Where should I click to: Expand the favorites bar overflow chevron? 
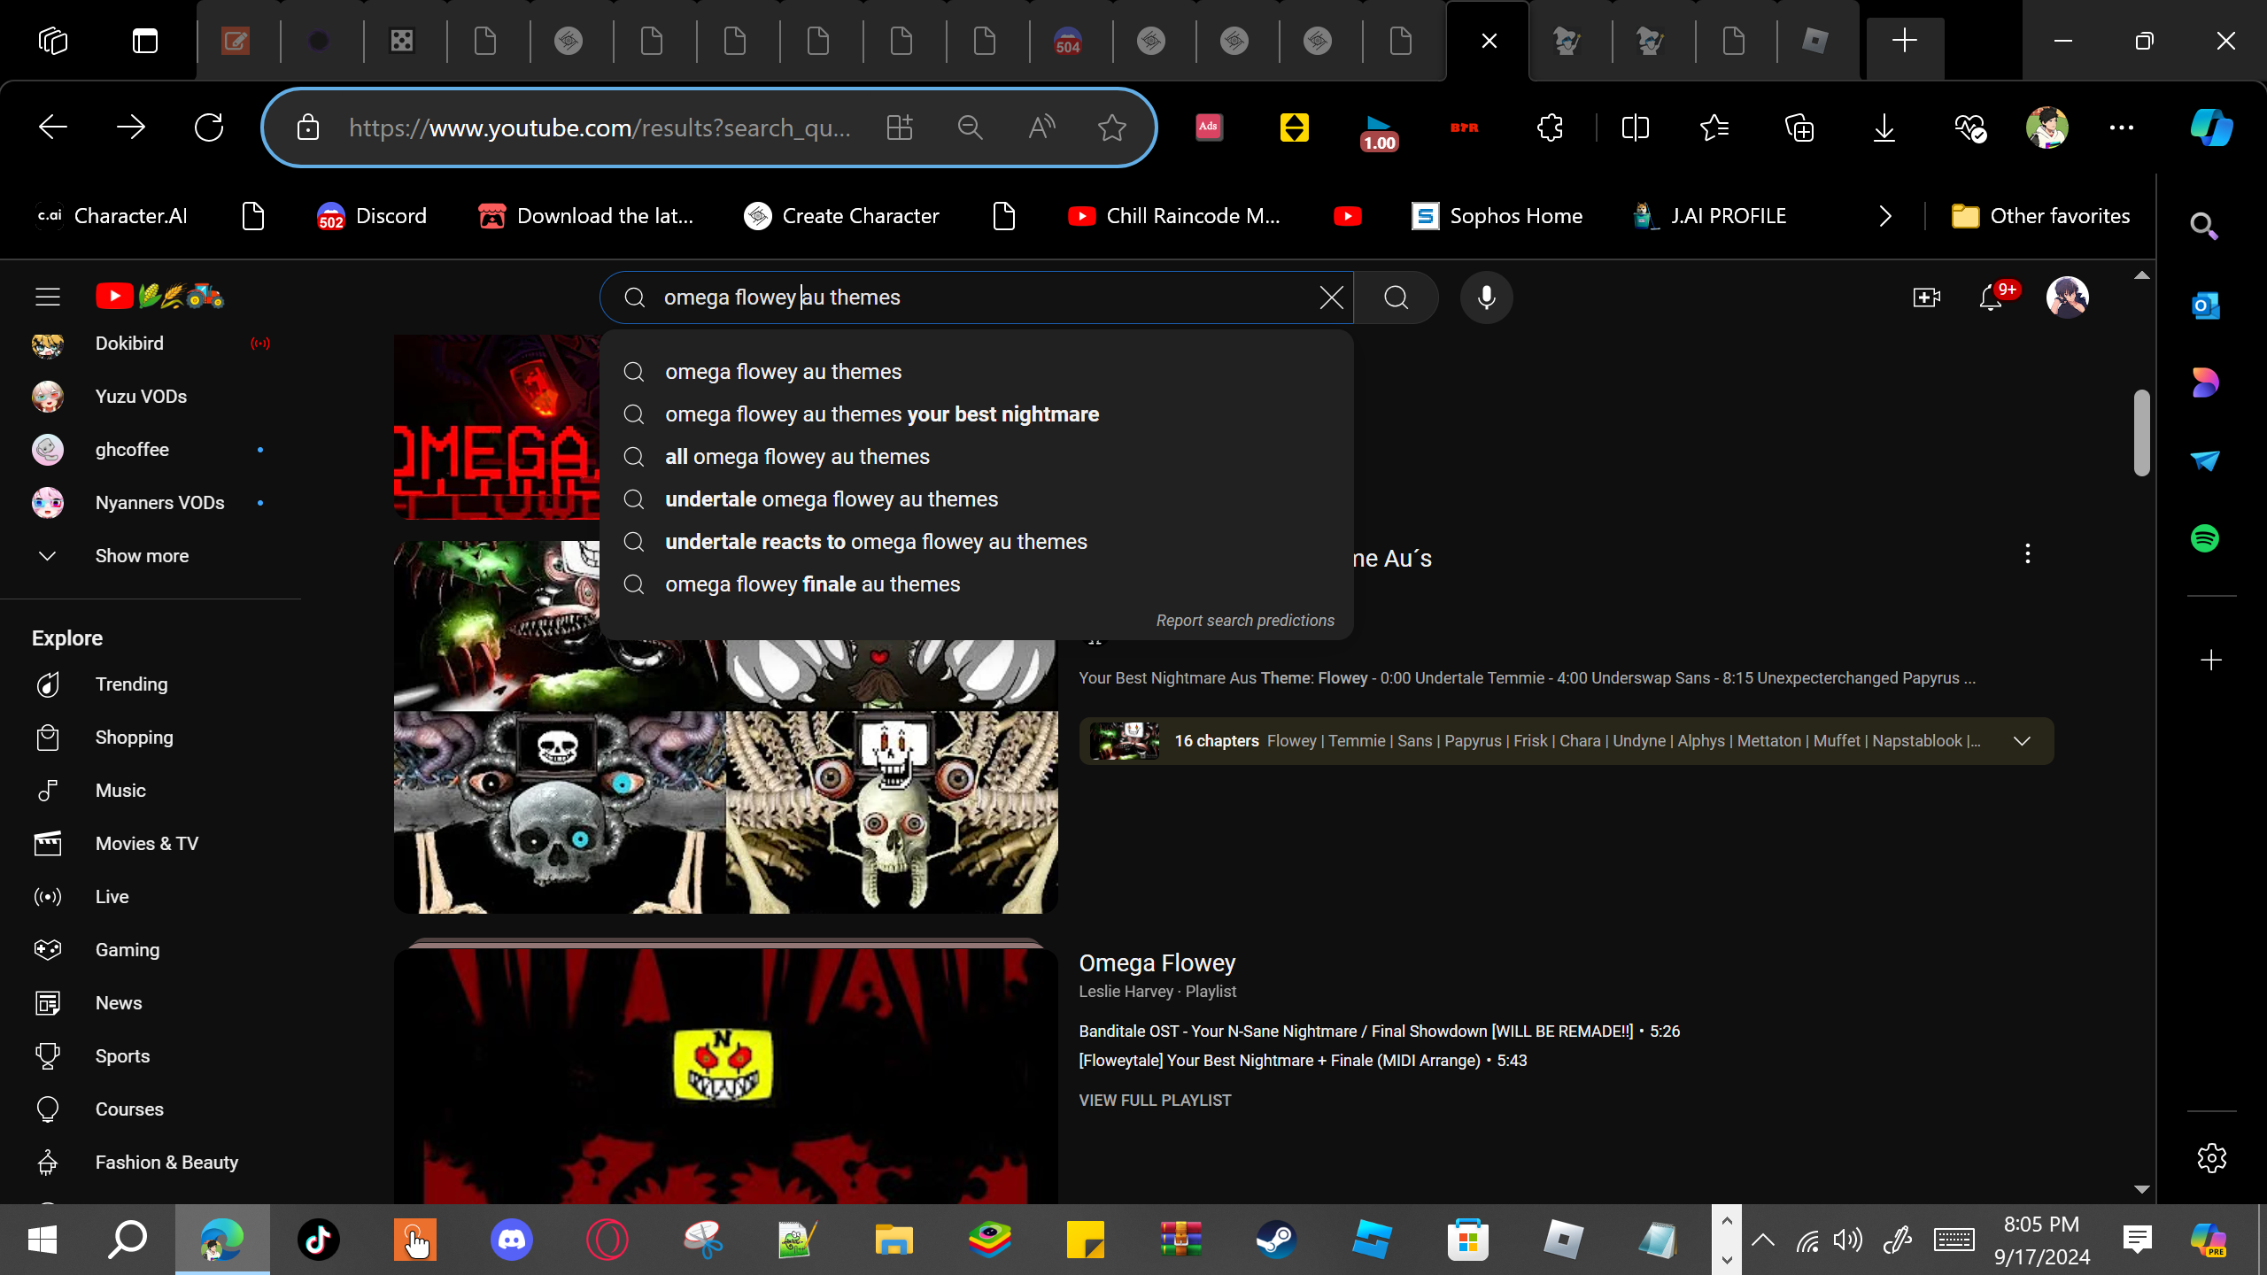pos(1884,216)
